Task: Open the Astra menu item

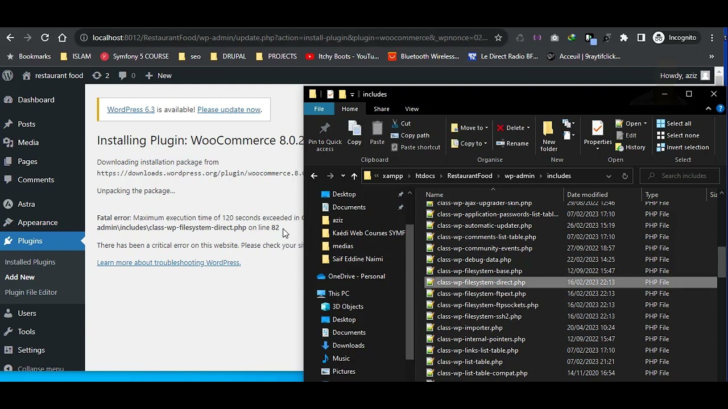Action: tap(26, 204)
